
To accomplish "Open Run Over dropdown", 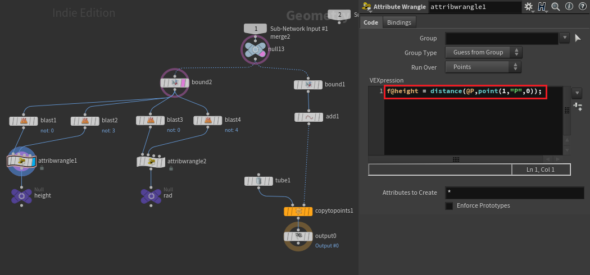I will (x=483, y=67).
